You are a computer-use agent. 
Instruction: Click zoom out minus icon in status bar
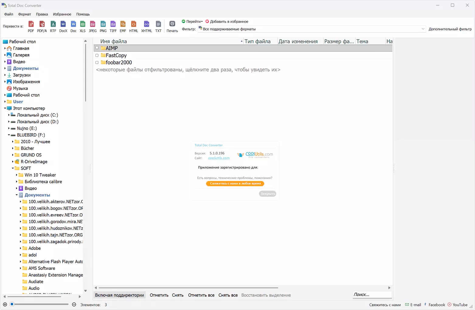click(74, 305)
